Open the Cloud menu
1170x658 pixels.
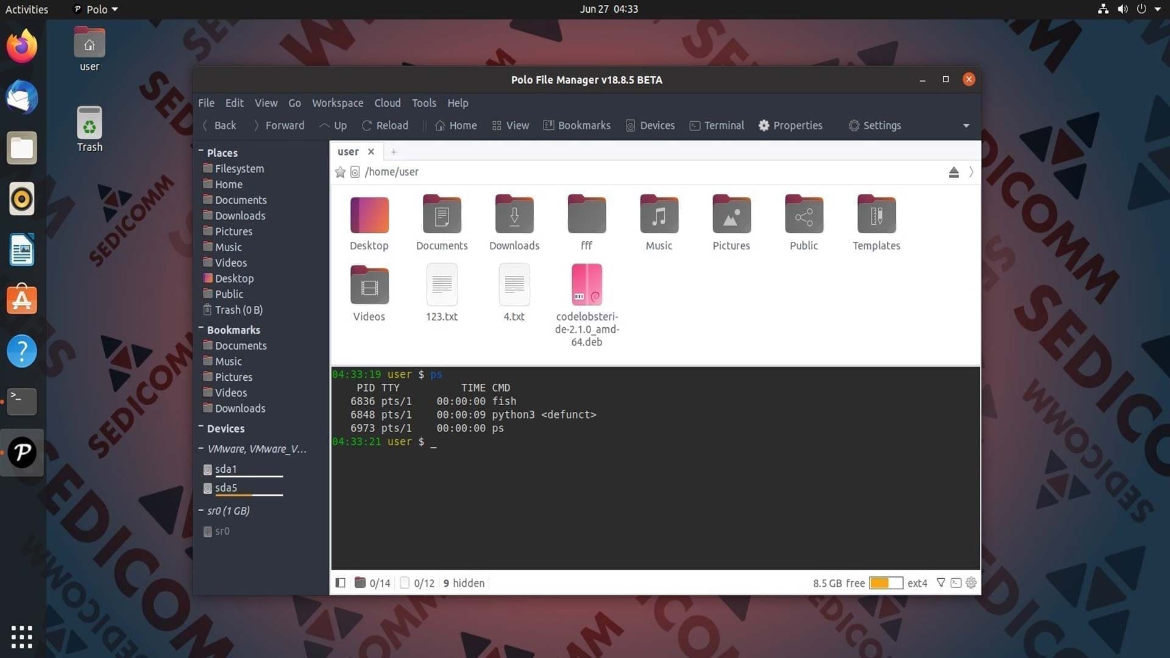coord(388,103)
